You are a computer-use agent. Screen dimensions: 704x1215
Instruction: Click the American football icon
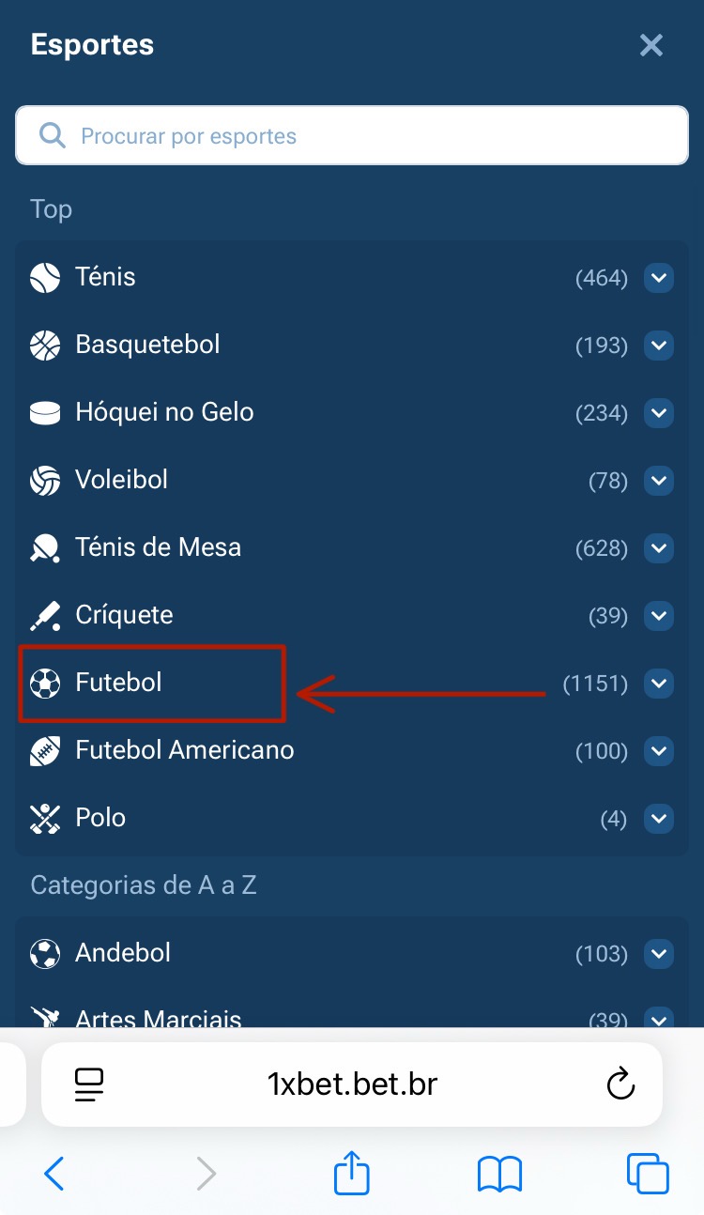point(45,751)
